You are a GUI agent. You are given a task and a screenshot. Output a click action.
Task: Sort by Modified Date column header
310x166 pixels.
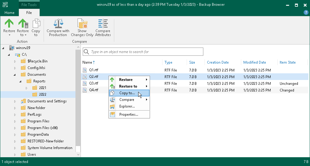click(255, 62)
